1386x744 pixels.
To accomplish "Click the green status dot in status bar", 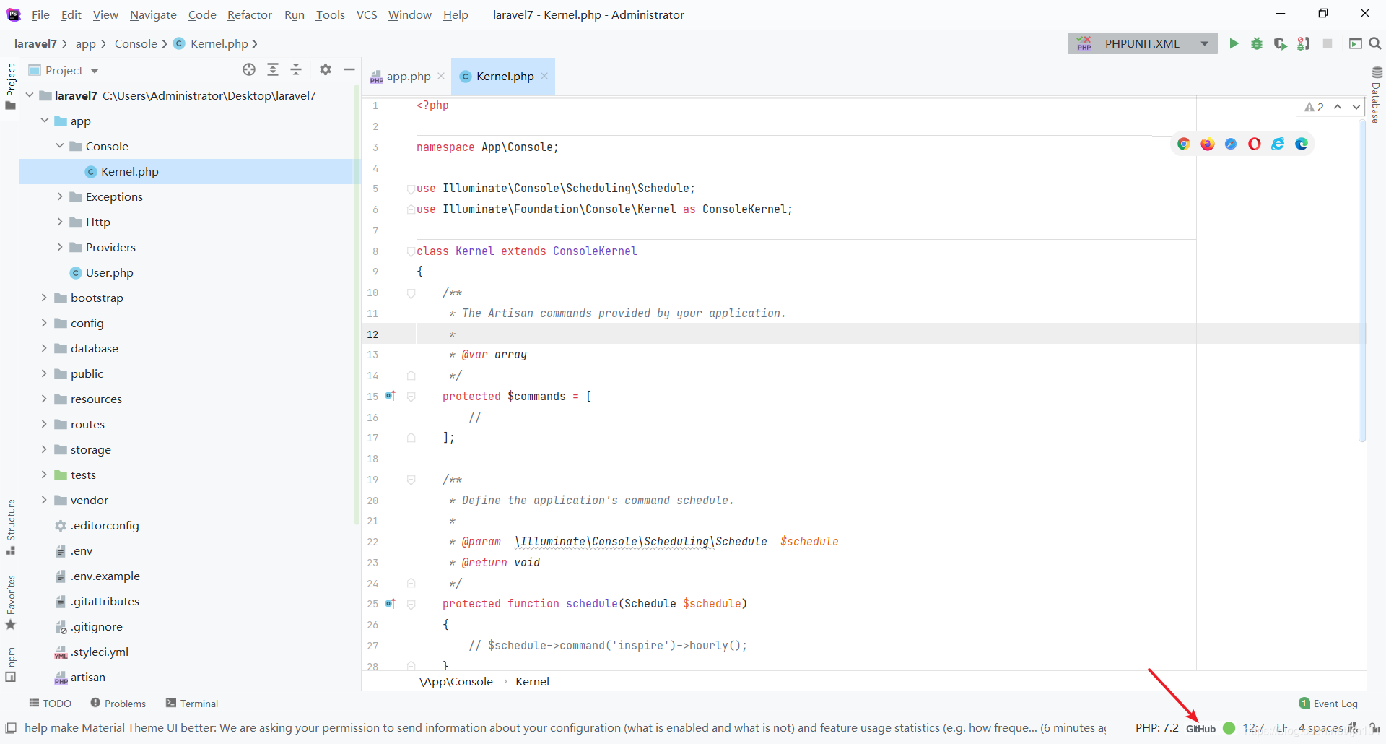I will click(1229, 727).
